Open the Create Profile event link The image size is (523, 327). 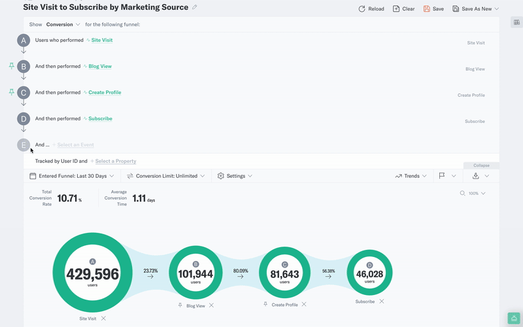[105, 92]
